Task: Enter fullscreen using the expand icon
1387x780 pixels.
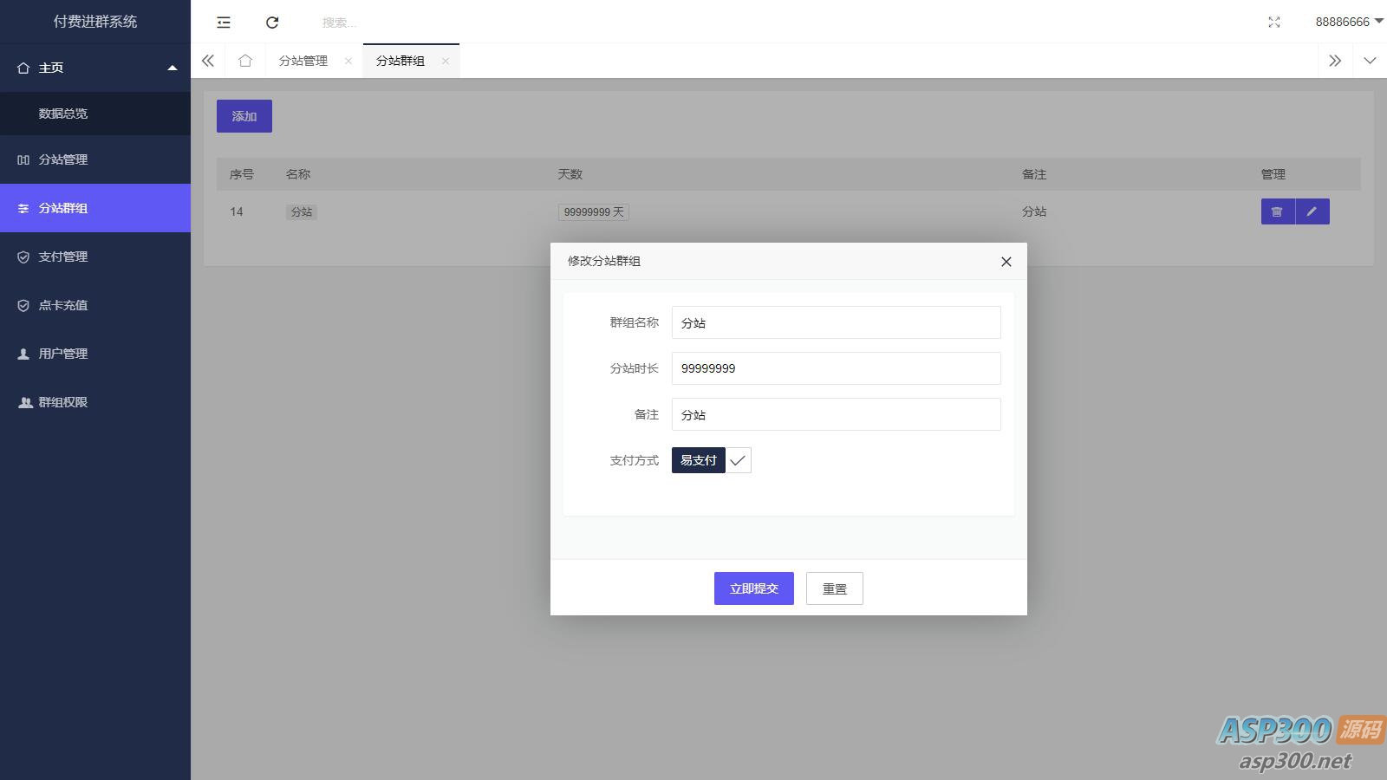Action: [1273, 23]
